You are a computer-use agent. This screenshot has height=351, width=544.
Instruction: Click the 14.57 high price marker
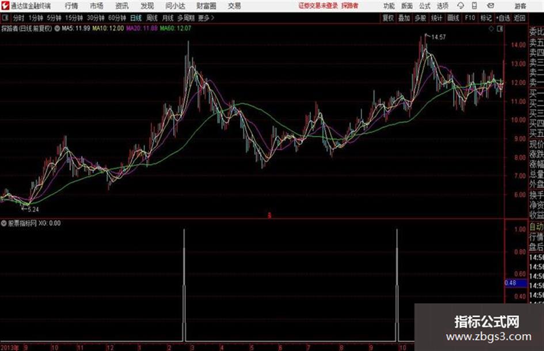pos(439,37)
